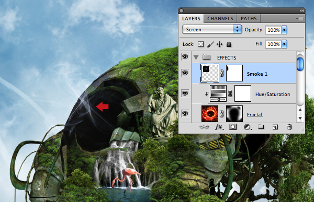Toggle the lock position icon

click(x=219, y=44)
